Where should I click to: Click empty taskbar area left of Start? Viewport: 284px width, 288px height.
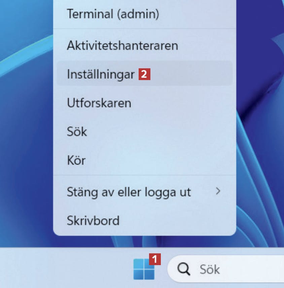click(x=64, y=268)
